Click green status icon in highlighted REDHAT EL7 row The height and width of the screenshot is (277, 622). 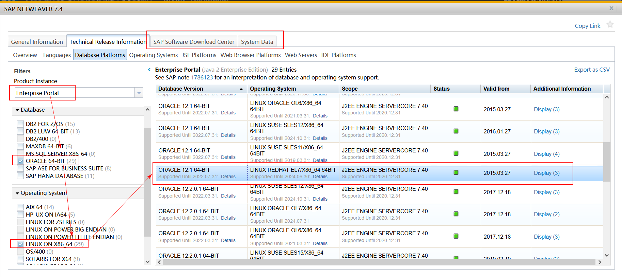click(456, 172)
